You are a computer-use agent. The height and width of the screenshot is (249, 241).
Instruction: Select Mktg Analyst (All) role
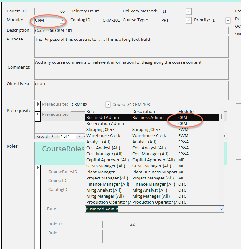(152, 190)
